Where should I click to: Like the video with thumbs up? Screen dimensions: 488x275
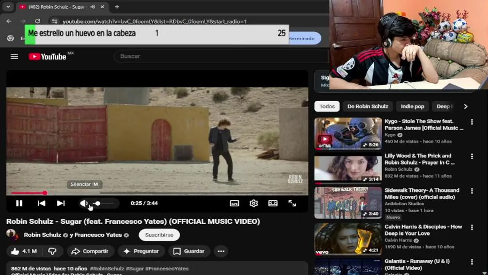coord(24,251)
